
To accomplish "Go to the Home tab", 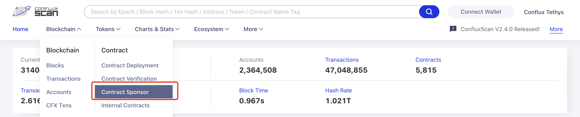I will (20, 29).
